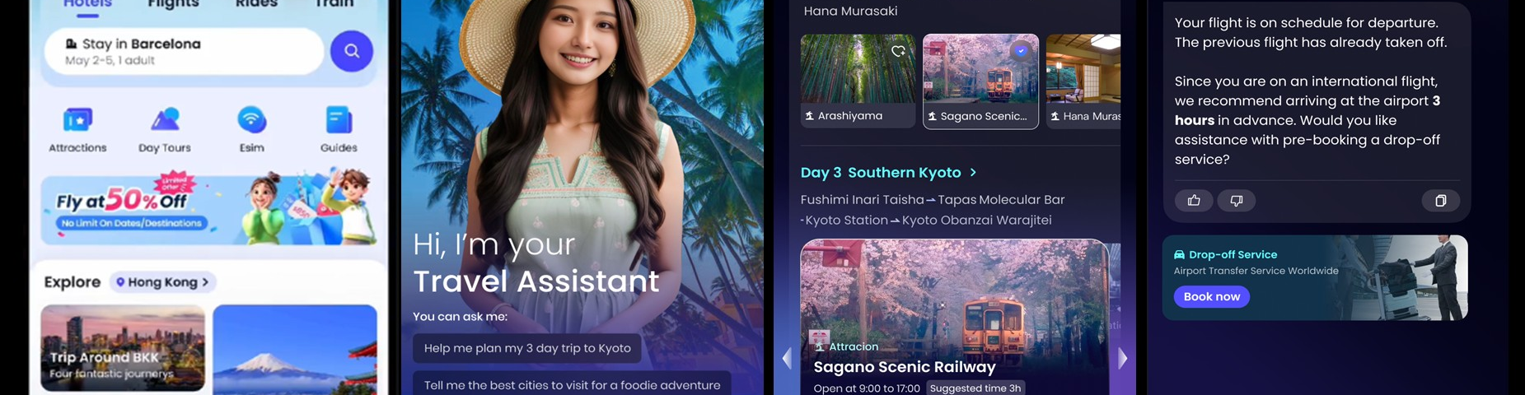The width and height of the screenshot is (1525, 395).
Task: Select 'Help me plan my 3 day trip to Kyoto'
Action: 527,348
